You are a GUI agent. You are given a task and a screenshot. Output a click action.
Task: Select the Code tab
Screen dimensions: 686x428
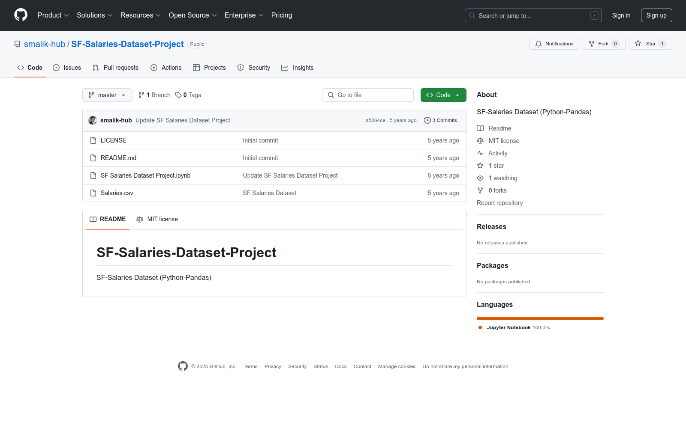[x=30, y=68]
